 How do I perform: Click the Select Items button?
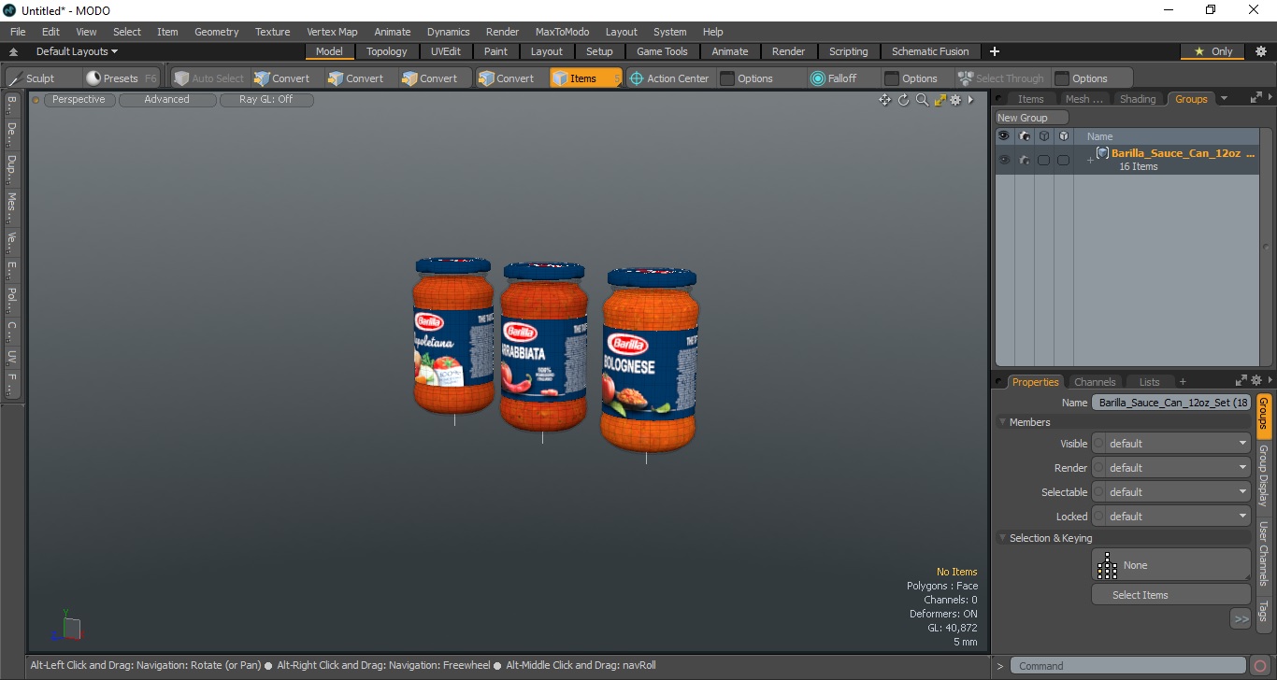pos(1171,595)
